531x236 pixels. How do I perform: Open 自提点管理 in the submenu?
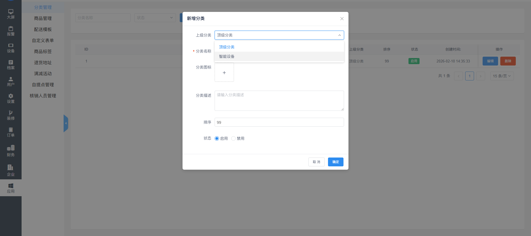(x=43, y=85)
